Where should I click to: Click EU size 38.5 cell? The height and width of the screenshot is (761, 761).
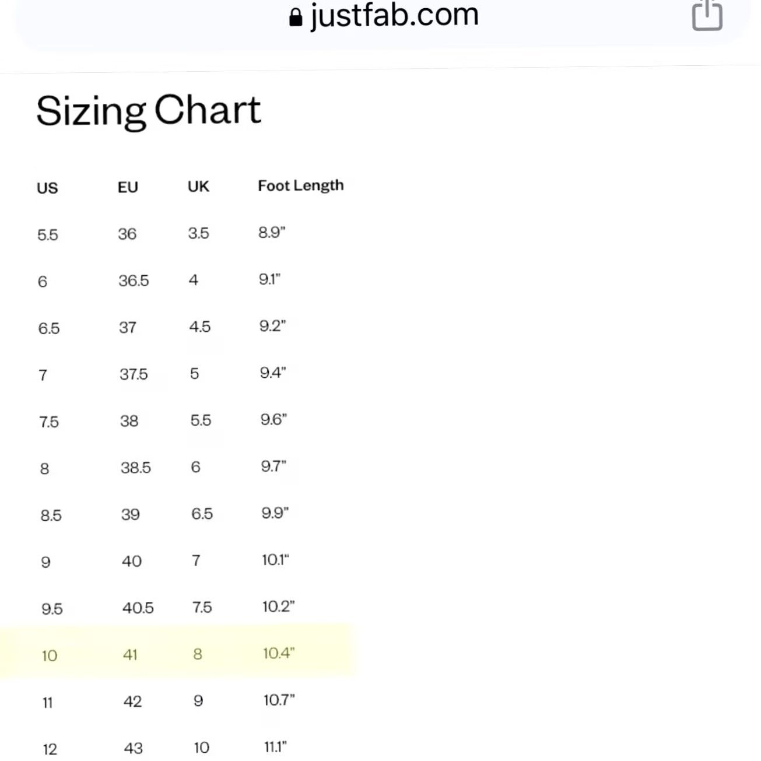pyautogui.click(x=136, y=468)
